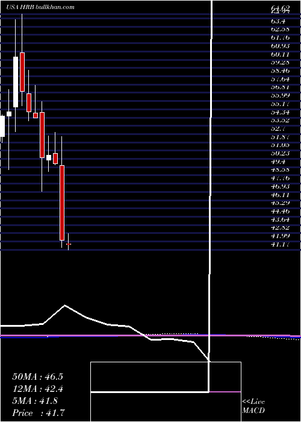The height and width of the screenshot is (422, 301).
Task: Click the 41.99 price axis label
Action: (x=280, y=236)
